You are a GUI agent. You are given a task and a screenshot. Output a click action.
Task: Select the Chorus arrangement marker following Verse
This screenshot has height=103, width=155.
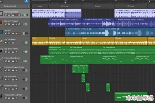click(131, 6)
